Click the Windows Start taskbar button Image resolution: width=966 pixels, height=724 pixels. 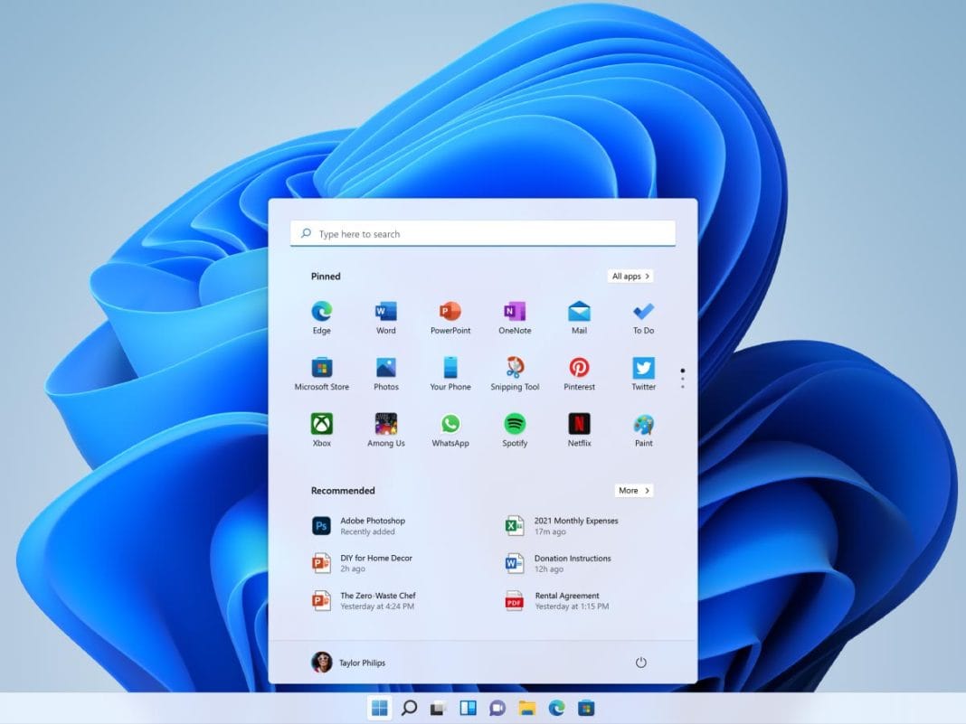tap(380, 708)
